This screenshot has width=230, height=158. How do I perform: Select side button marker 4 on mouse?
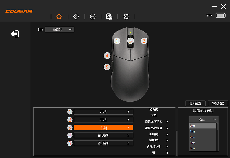coord(107,56)
